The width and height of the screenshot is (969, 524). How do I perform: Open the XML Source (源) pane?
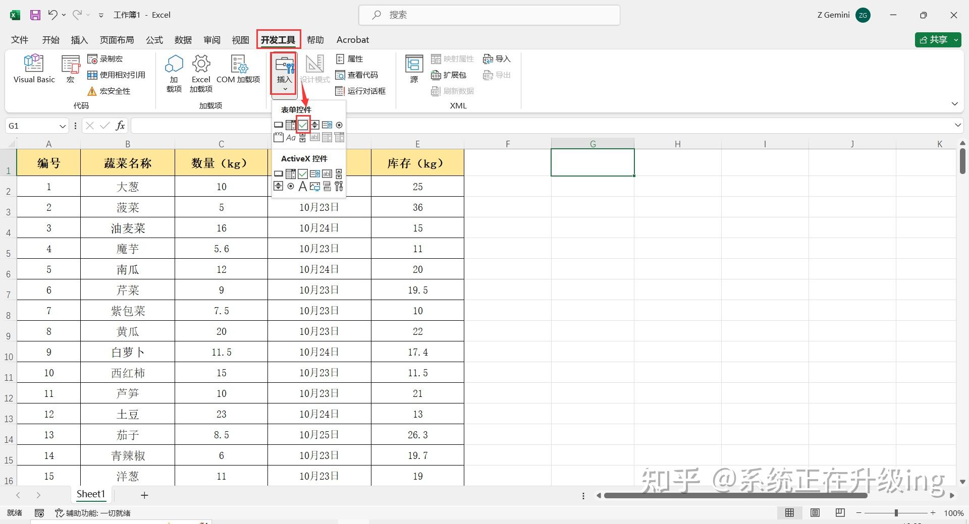pos(414,69)
